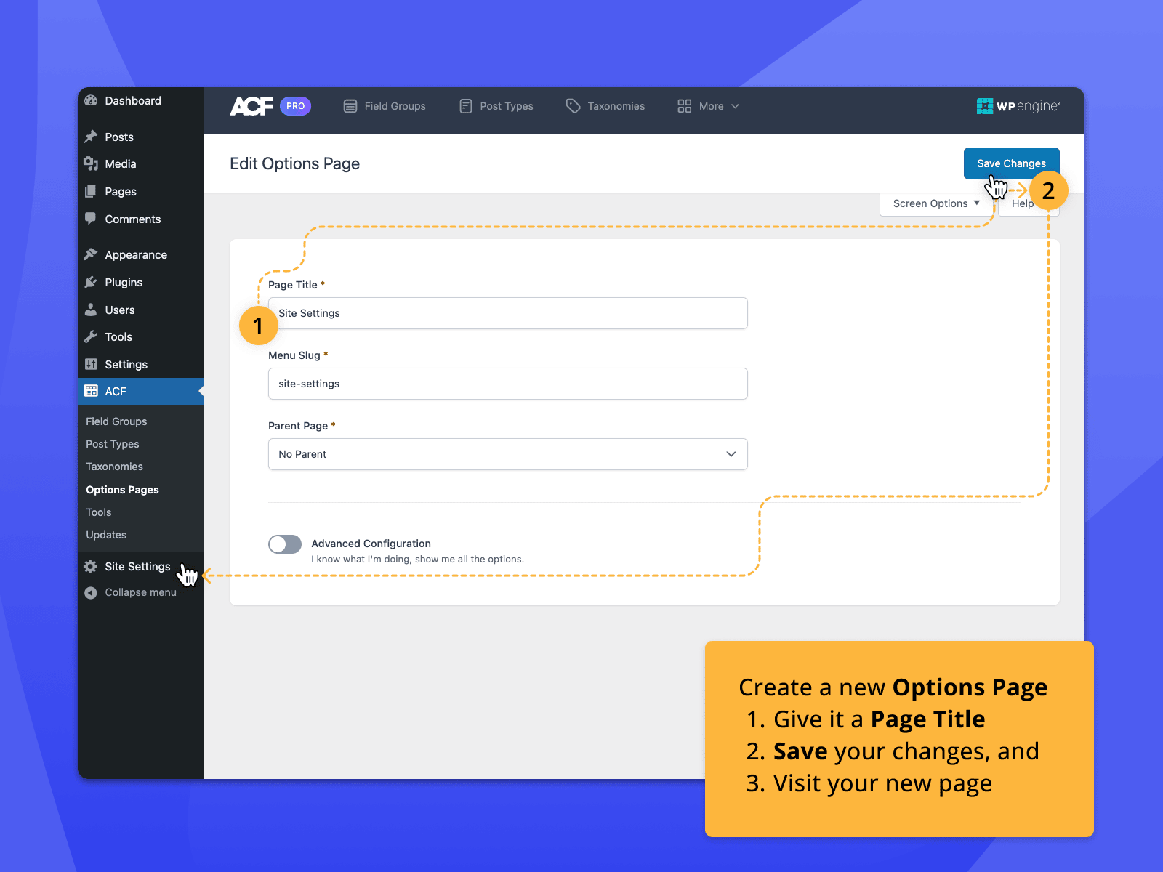Screen dimensions: 1163x872
Task: Click the Dashboard gauge icon
Action: 91,101
